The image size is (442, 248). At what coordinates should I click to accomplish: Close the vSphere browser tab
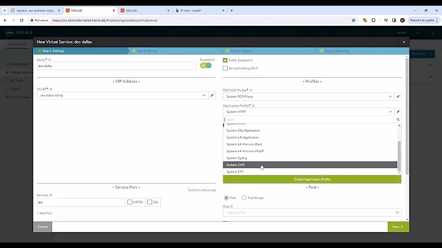59,10
